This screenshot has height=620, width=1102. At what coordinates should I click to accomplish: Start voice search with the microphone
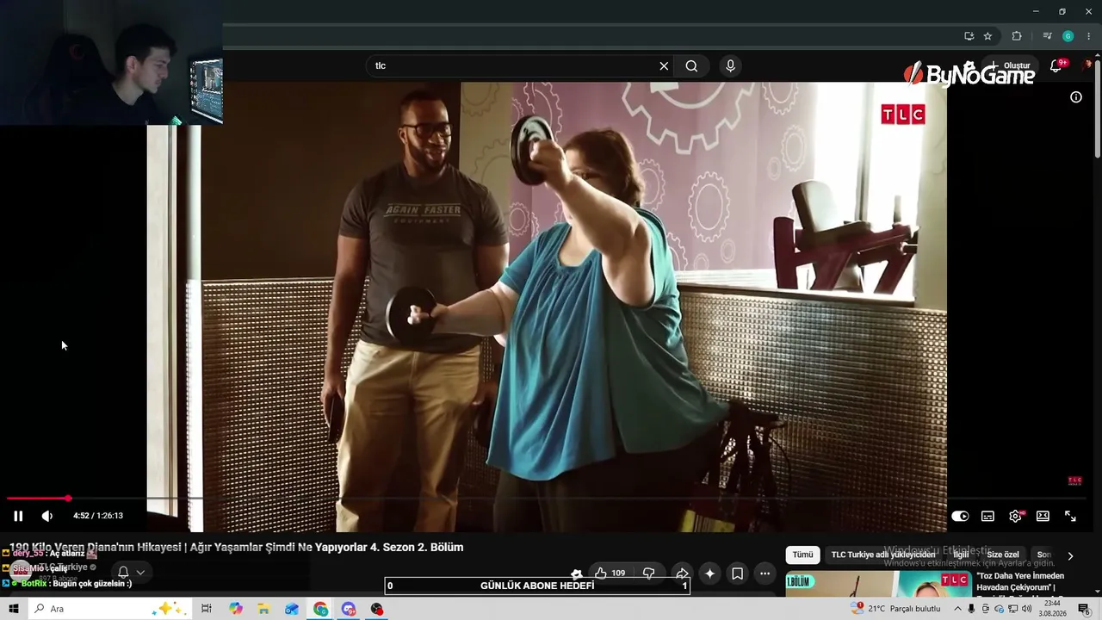pyautogui.click(x=730, y=66)
